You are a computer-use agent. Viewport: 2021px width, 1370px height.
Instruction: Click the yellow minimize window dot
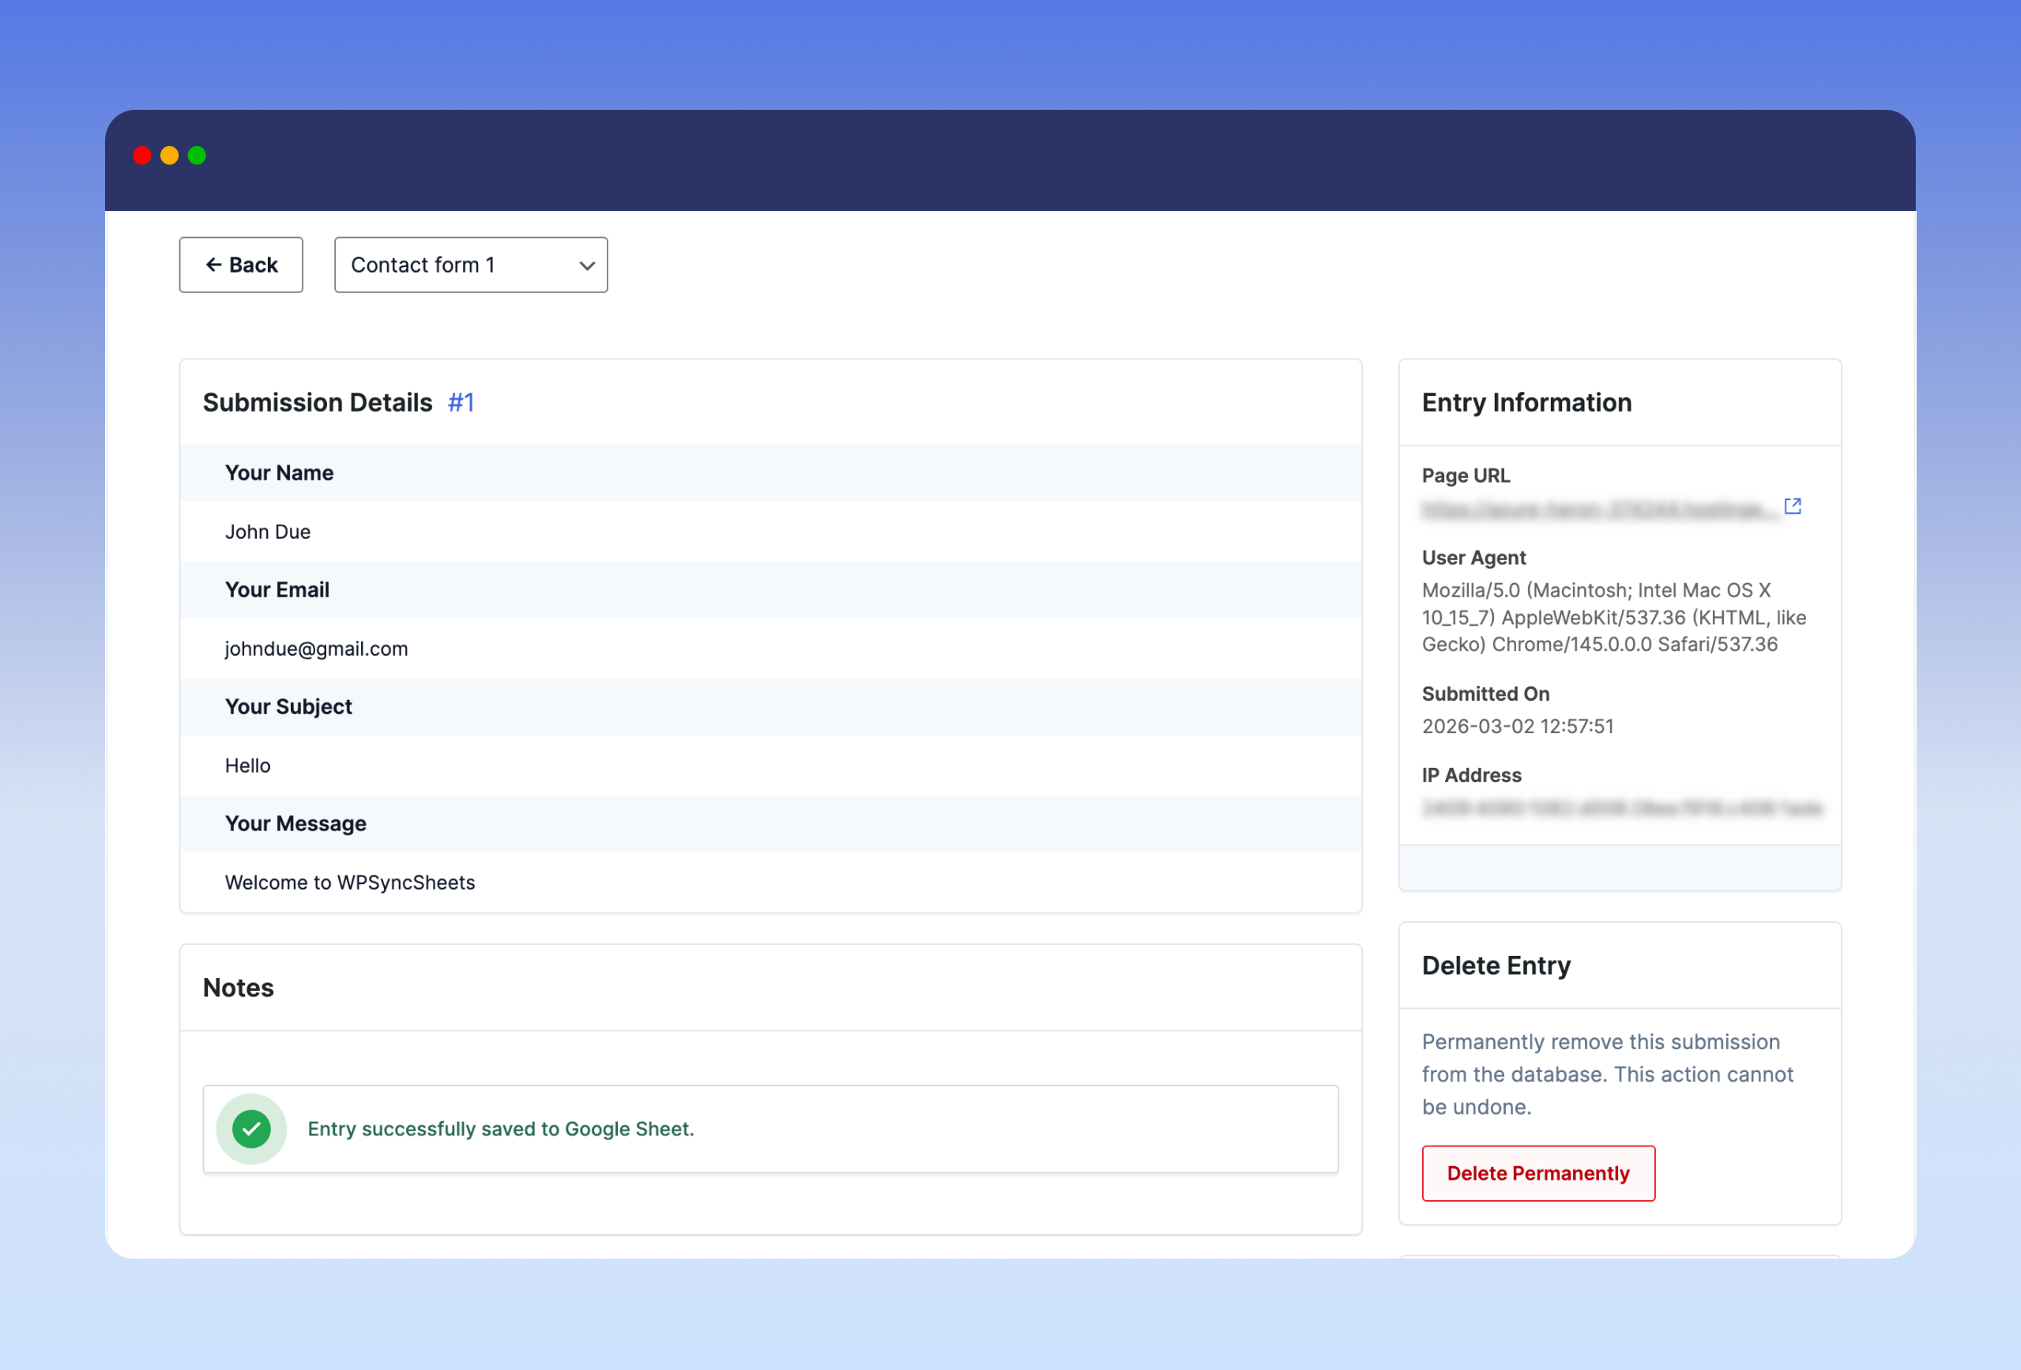pos(170,156)
